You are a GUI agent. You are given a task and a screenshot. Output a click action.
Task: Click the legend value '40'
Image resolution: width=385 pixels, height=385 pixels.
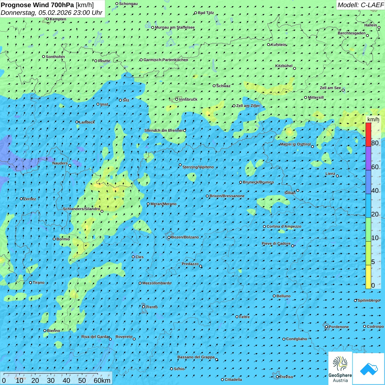click(375, 191)
